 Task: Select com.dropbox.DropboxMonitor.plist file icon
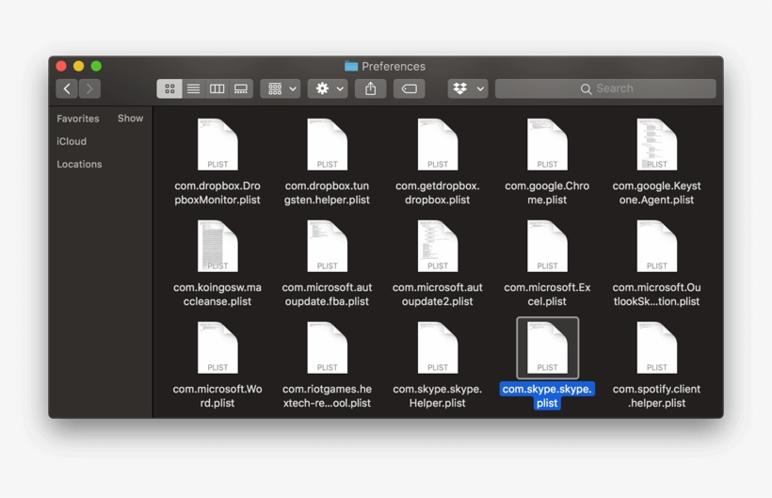point(217,144)
